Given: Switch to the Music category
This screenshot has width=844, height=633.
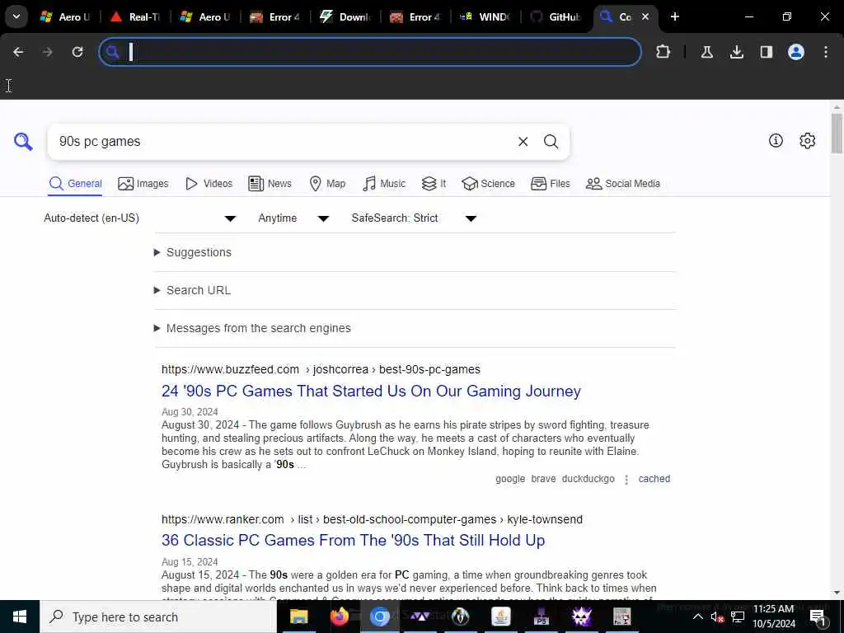Looking at the screenshot, I should click(384, 184).
